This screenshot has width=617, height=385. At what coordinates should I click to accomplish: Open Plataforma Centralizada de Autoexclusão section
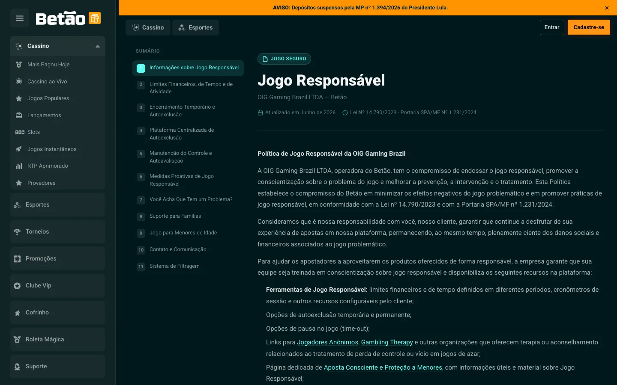188,134
